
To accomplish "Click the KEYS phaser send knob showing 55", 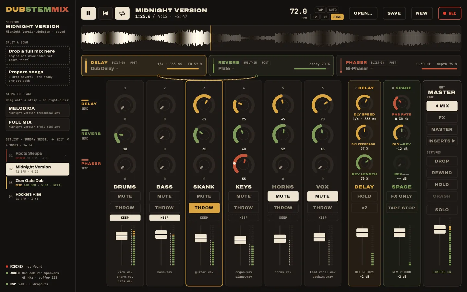I will tap(244, 165).
